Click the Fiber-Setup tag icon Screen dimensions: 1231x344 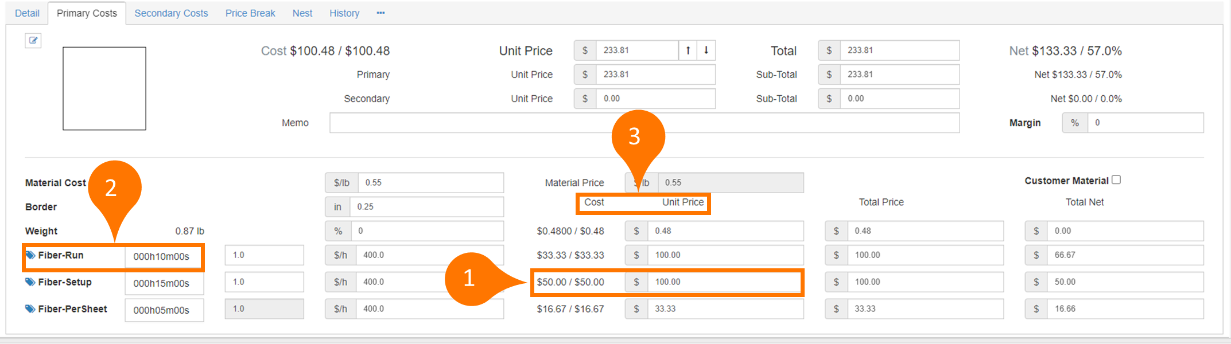point(30,282)
